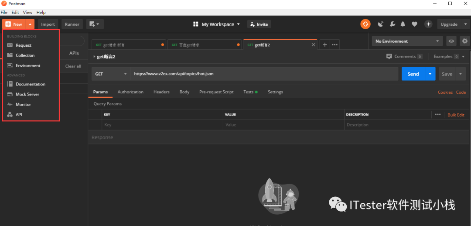The width and height of the screenshot is (471, 226).
Task: Open the No Environment dropdown
Action: (x=407, y=41)
